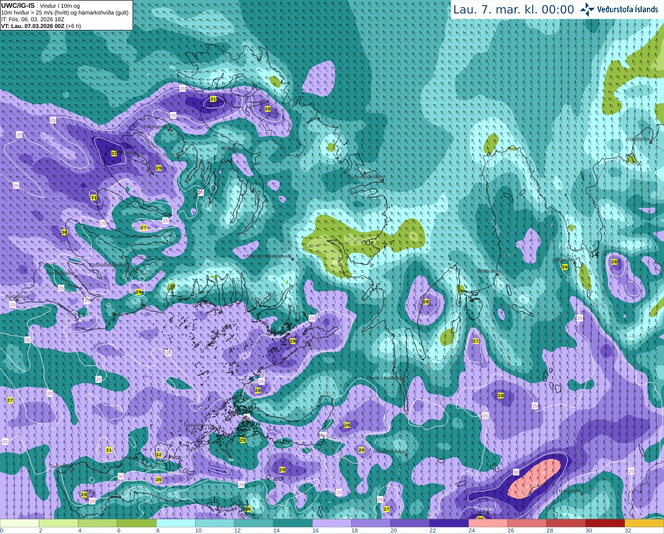Click the yellow 32 marker in the darkest purple area
The image size is (664, 534).
point(114,153)
